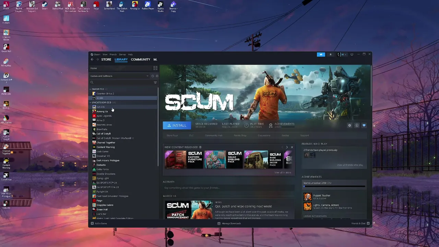Select Counter-Strike 2 in library list

(123, 94)
